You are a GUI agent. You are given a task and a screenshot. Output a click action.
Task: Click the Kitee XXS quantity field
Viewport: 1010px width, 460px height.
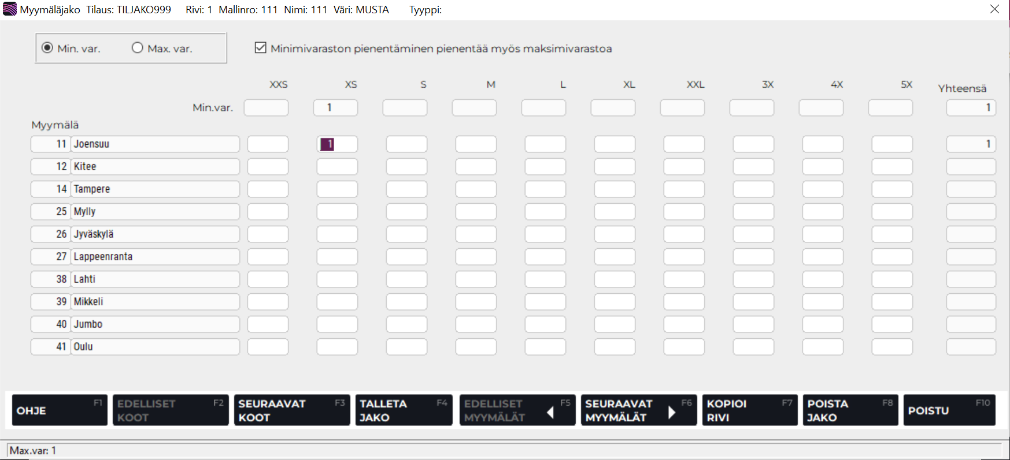tap(268, 167)
